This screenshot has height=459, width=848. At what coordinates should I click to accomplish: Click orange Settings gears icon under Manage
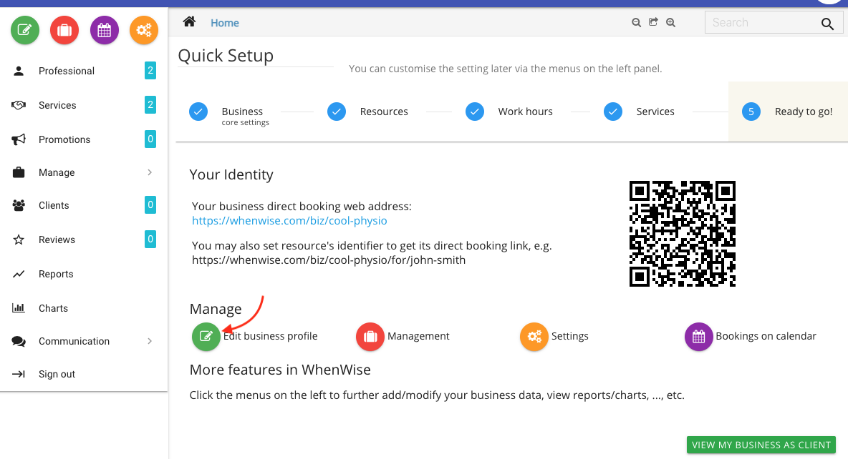pyautogui.click(x=534, y=336)
